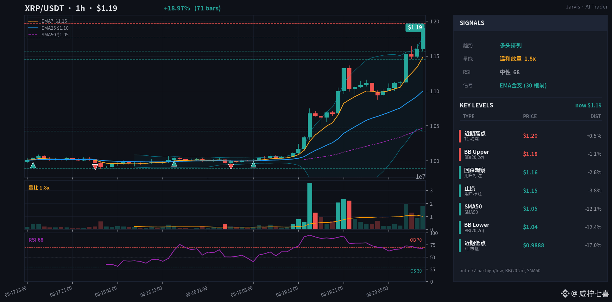
Task: Click the $1.16 回踩观察 price
Action: click(x=530, y=172)
